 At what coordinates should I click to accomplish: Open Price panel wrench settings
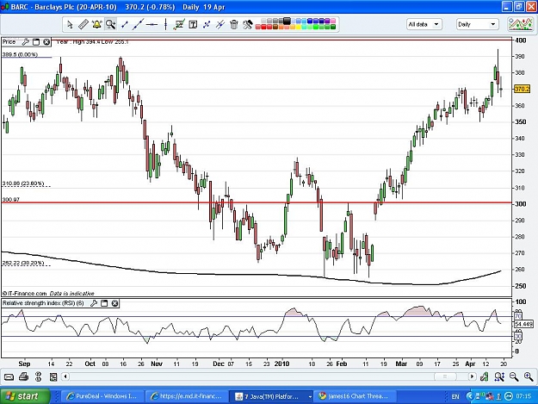tap(25, 42)
